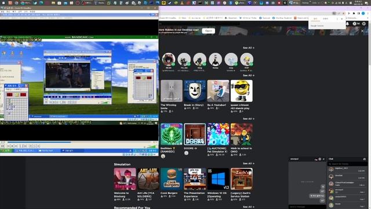Screen dimensions: 371x209
Task: Open the sixth friend avatar with yellow hair
Action: 246,59
